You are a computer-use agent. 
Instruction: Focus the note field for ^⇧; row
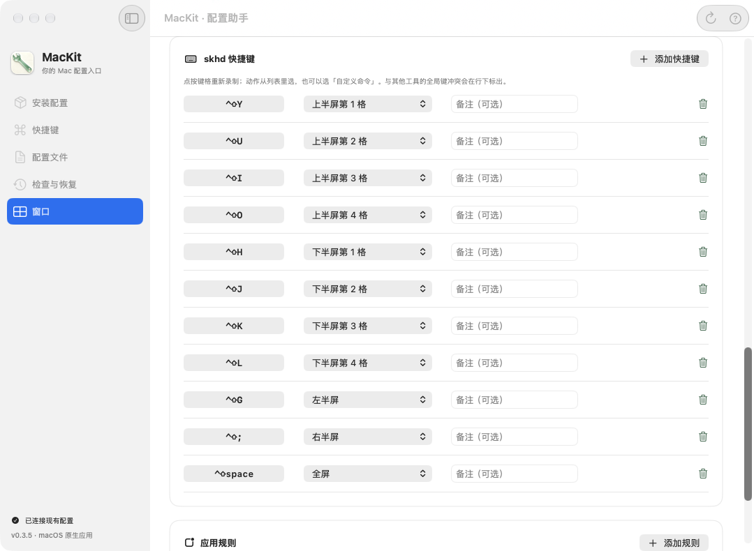514,437
